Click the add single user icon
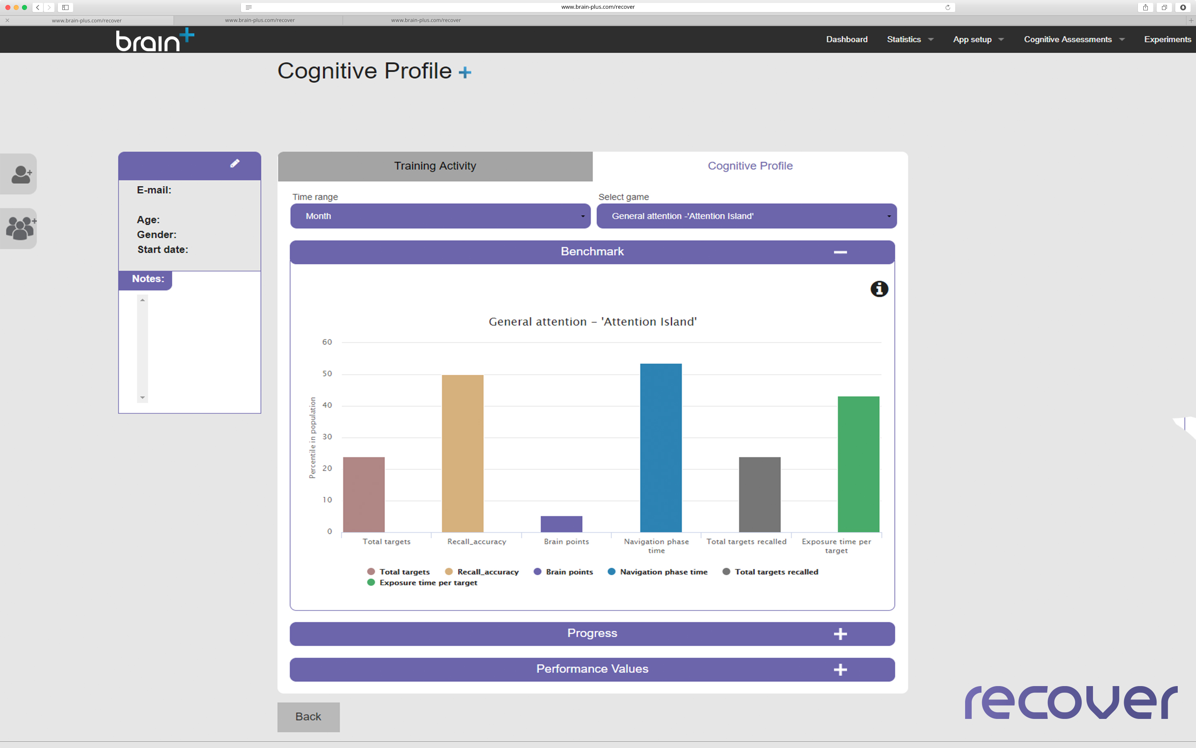1196x748 pixels. click(20, 174)
